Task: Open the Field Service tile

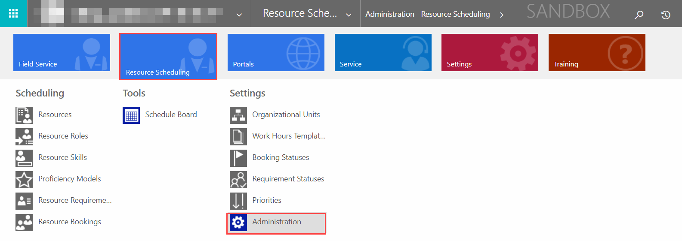Action: [x=62, y=52]
